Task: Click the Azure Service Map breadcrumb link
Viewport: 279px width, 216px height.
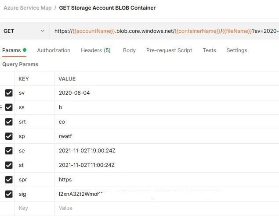Action: click(x=26, y=8)
